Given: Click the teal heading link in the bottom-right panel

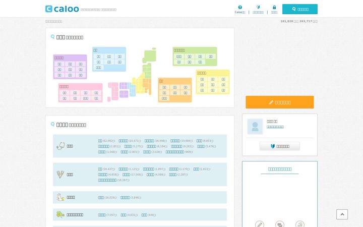Looking at the screenshot, I should (280, 169).
